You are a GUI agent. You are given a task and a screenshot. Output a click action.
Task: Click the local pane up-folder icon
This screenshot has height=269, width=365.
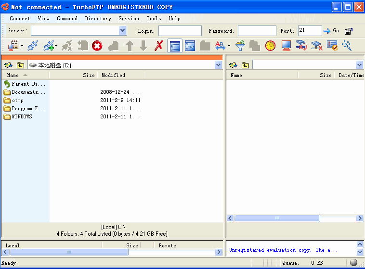20,65
